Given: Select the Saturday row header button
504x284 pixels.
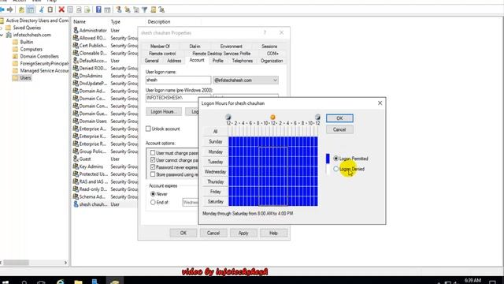Looking at the screenshot, I should (x=215, y=202).
